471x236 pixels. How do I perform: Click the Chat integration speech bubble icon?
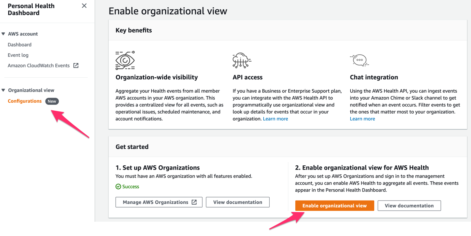point(359,60)
